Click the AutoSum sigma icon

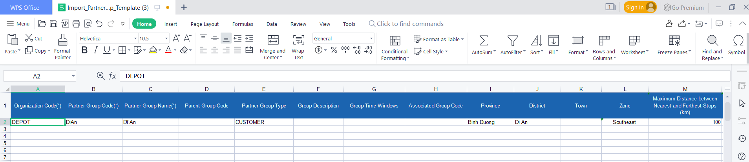(x=484, y=40)
